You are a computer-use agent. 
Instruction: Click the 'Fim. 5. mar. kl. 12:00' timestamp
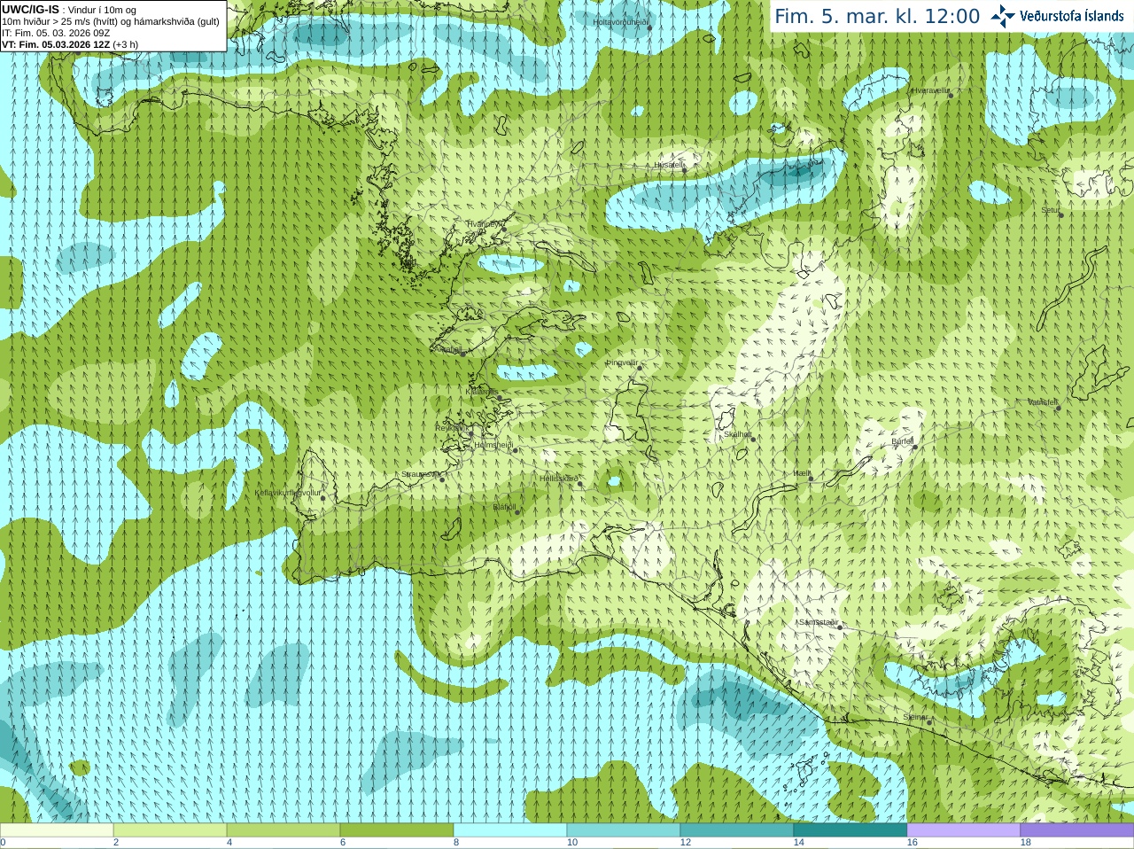(x=877, y=16)
